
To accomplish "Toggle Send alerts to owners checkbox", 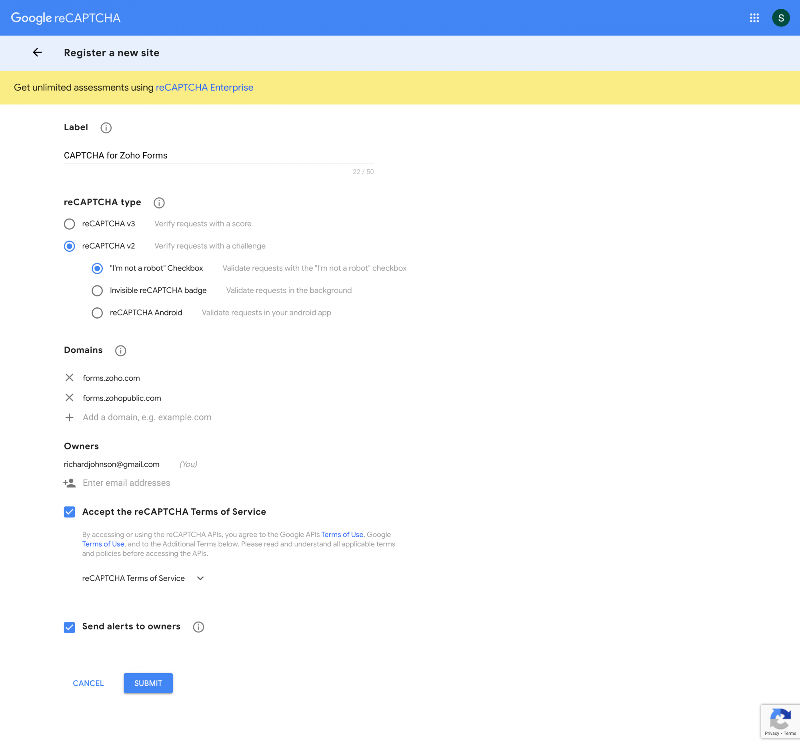I will pyautogui.click(x=69, y=627).
